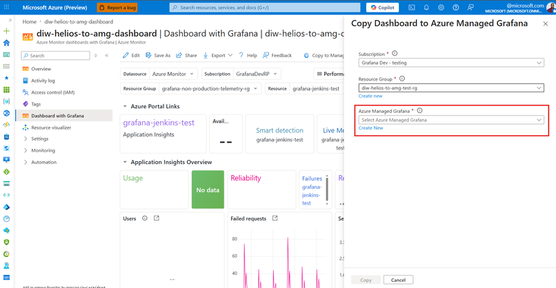This screenshot has width=556, height=288.
Task: Open Access control (IAM) menu item
Action: coord(52,92)
